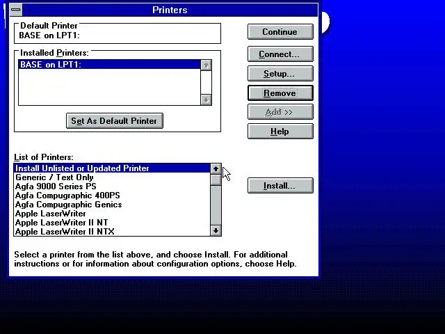Screen dimensions: 445x334
Task: Choose Apple LaserWriter in printer list
Action: 112,214
